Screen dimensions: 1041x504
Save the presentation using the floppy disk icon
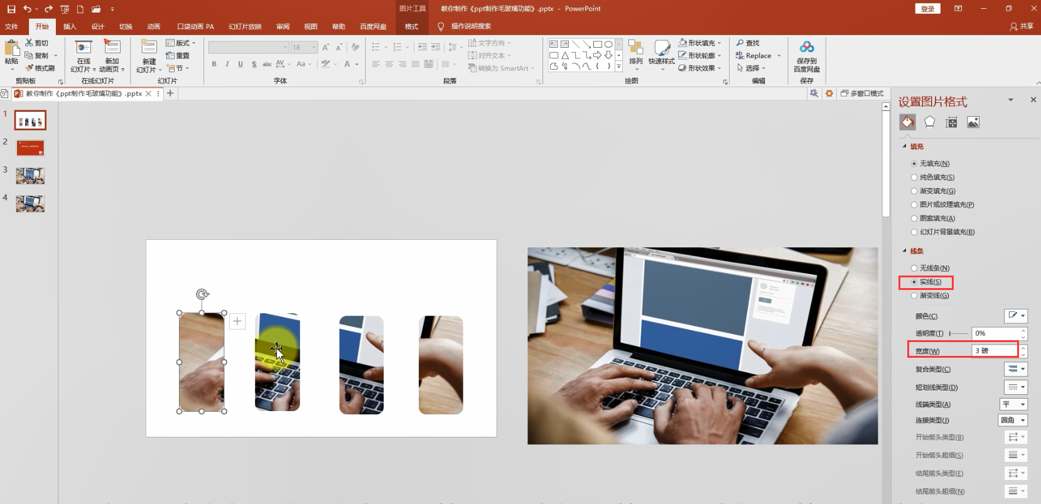pyautogui.click(x=11, y=9)
